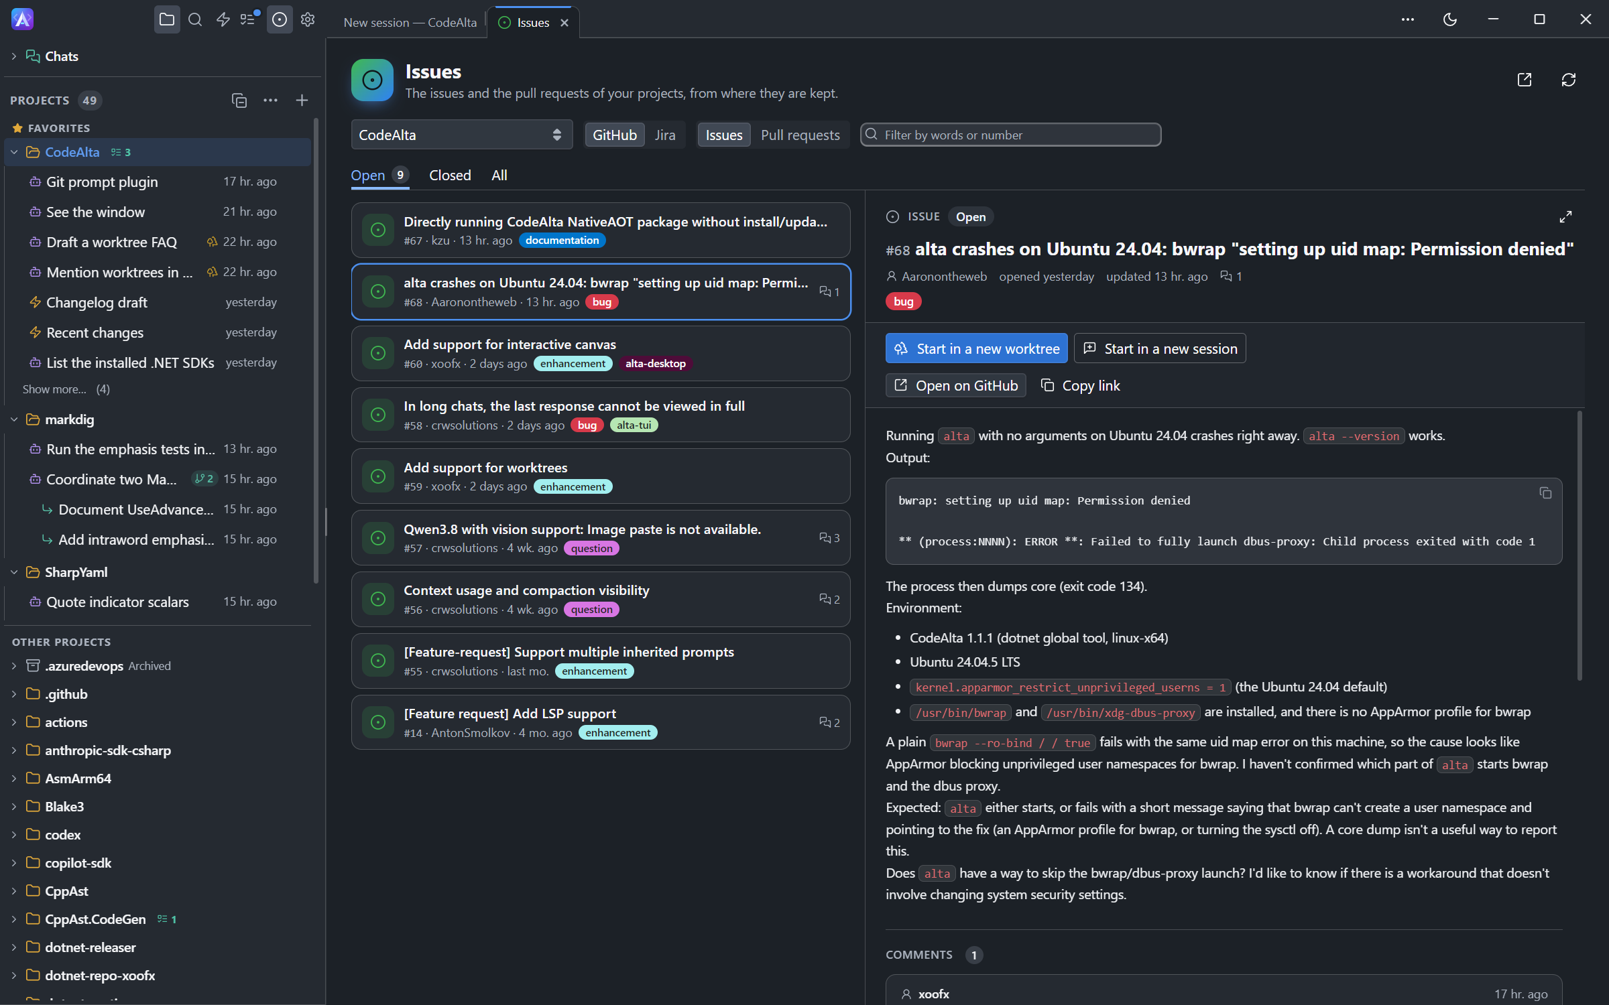Refresh the issues list
The width and height of the screenshot is (1609, 1005).
[1568, 80]
